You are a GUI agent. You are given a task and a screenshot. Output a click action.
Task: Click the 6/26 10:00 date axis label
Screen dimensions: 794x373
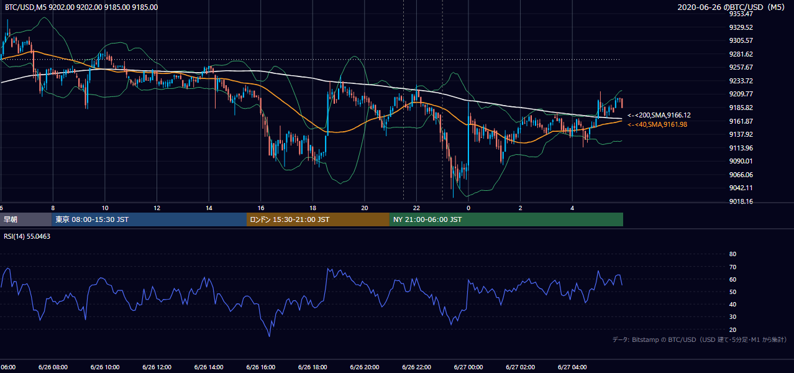tap(105, 367)
